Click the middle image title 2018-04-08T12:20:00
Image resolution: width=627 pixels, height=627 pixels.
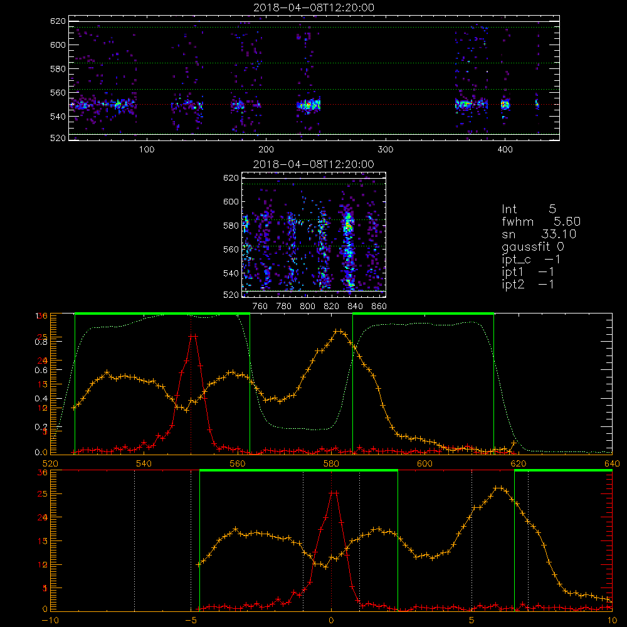[x=313, y=164]
